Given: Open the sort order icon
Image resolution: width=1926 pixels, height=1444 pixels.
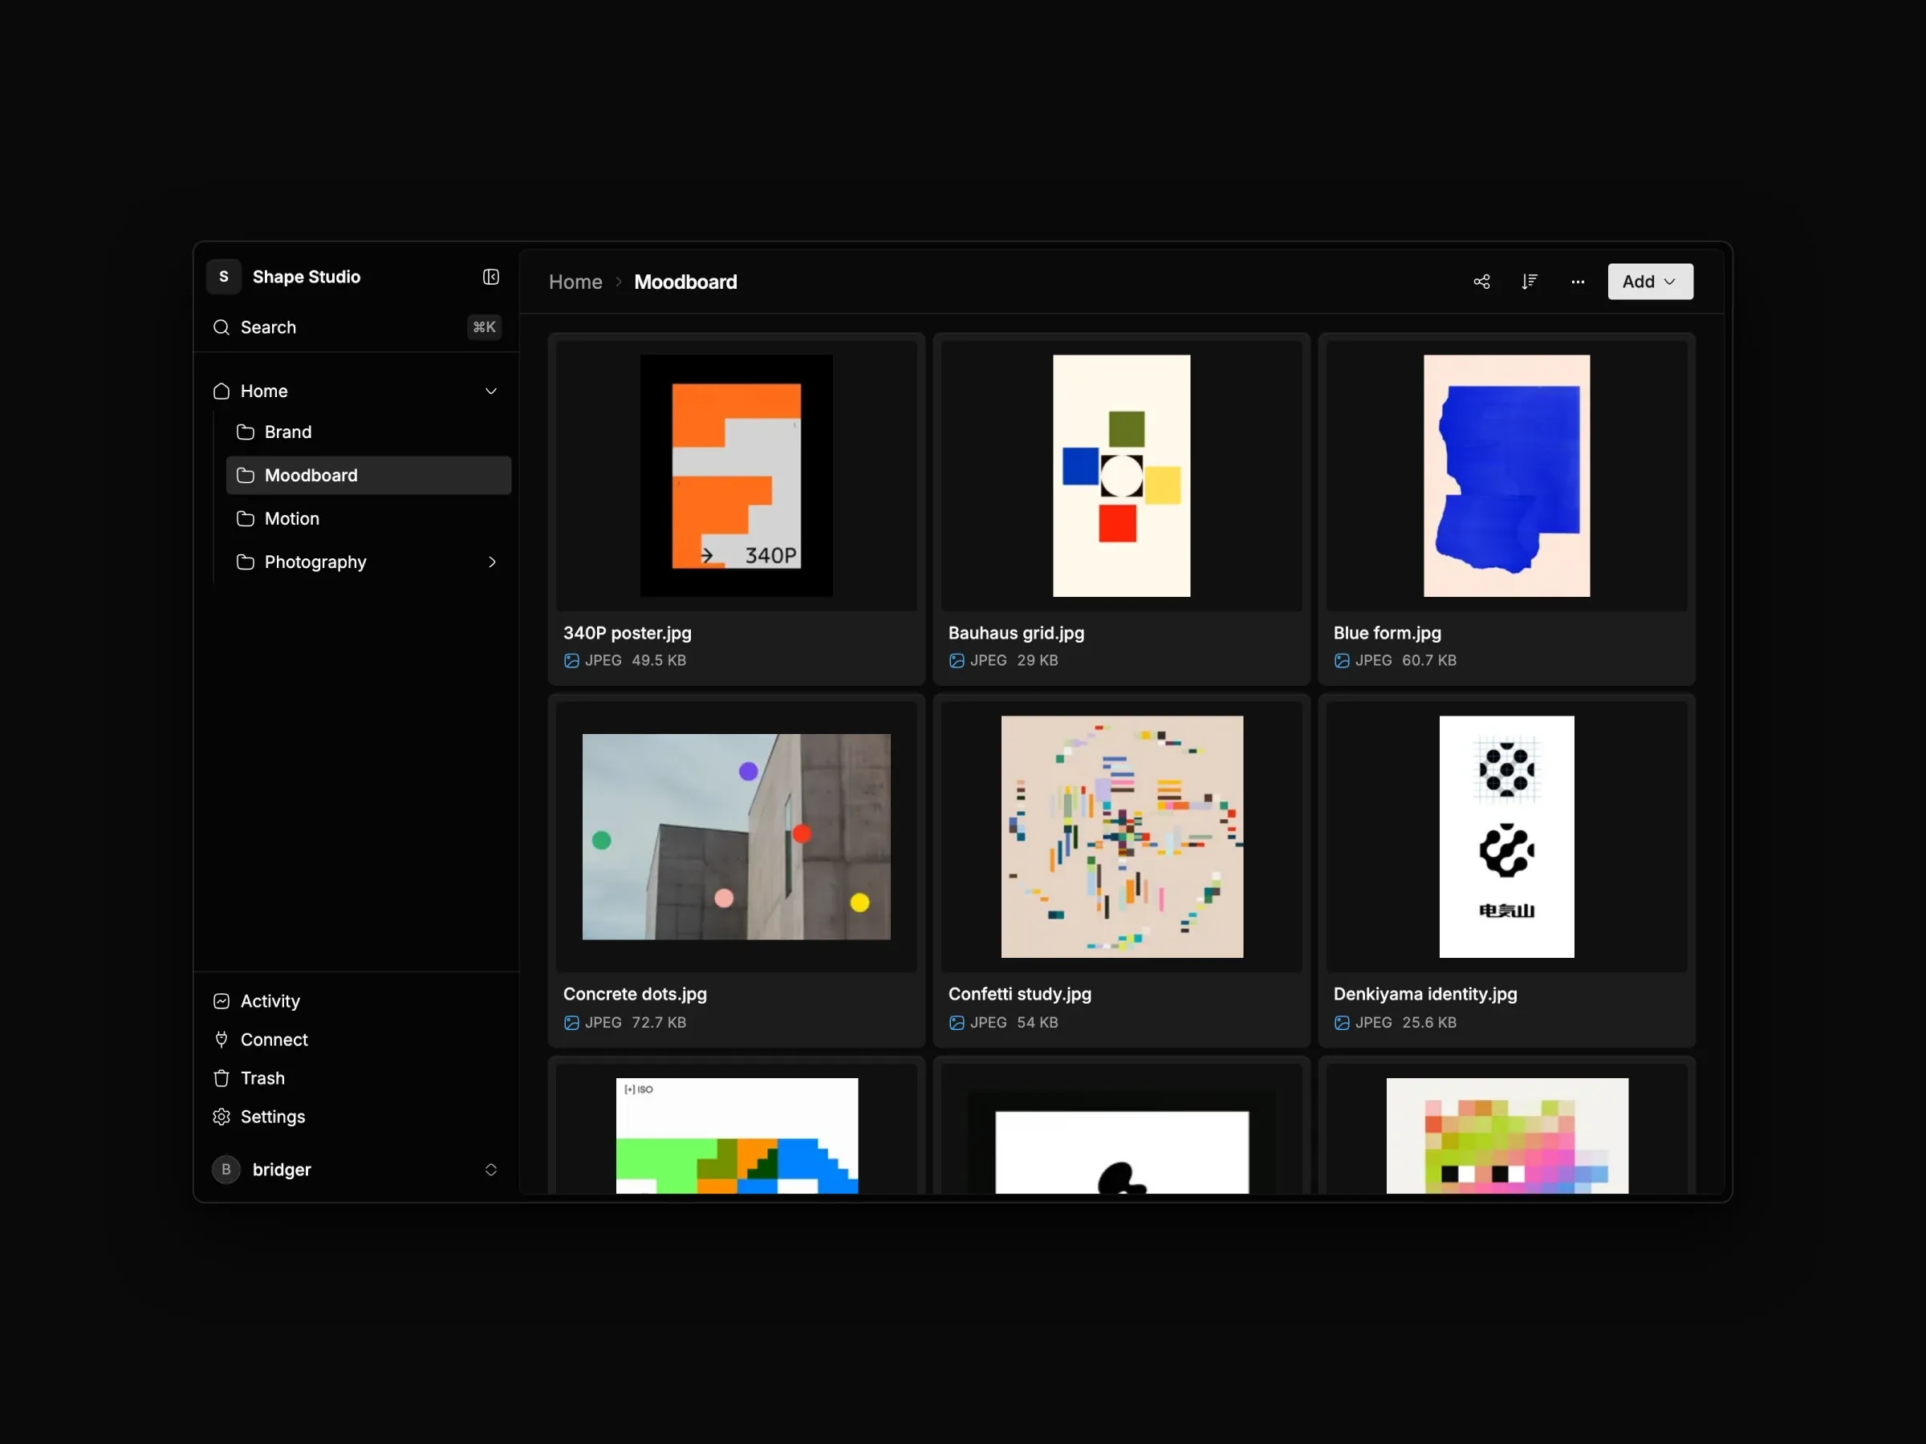Looking at the screenshot, I should tap(1529, 282).
